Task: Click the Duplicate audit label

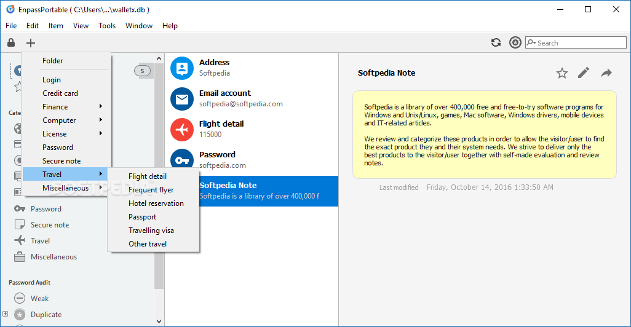Action: pyautogui.click(x=46, y=315)
